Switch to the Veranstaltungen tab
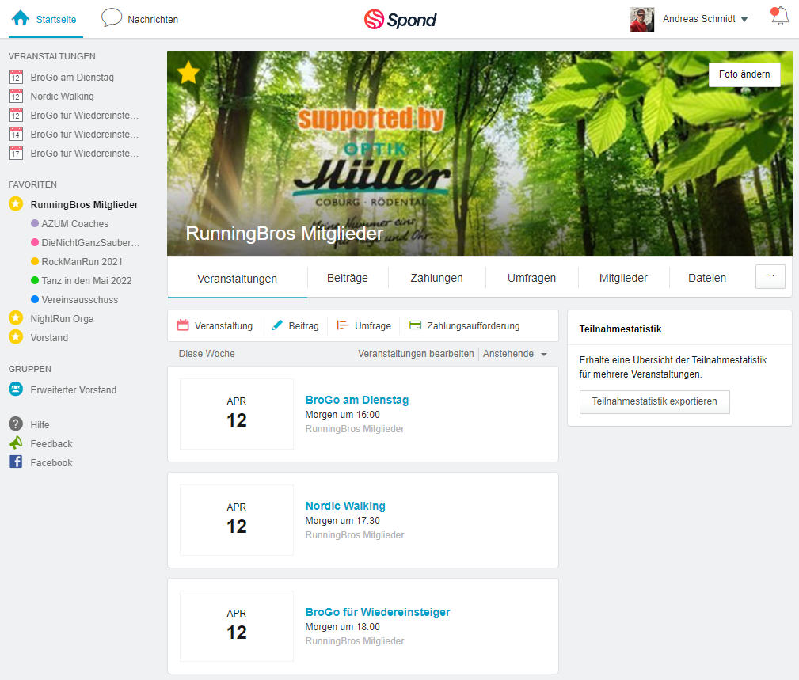Screen dimensions: 799x680 [x=237, y=278]
